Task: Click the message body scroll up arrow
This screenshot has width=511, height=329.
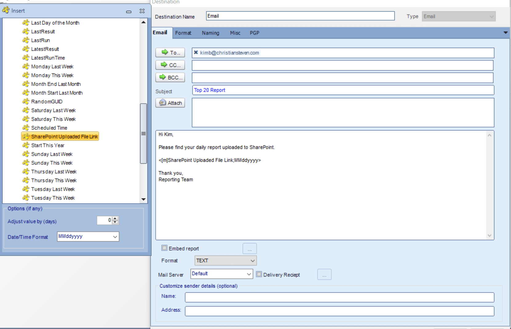Action: coord(489,135)
